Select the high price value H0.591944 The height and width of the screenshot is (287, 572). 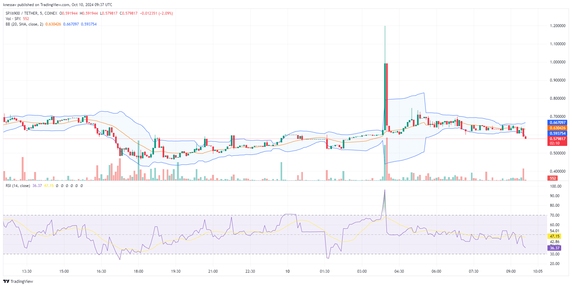click(x=89, y=13)
